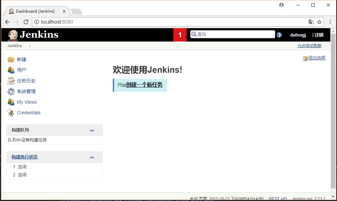Click the add description notepad icon

tap(305, 58)
